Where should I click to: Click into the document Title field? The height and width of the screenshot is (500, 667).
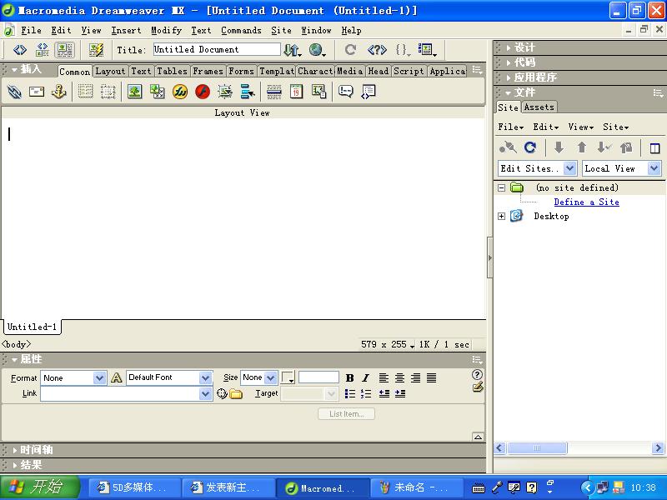pyautogui.click(x=216, y=50)
